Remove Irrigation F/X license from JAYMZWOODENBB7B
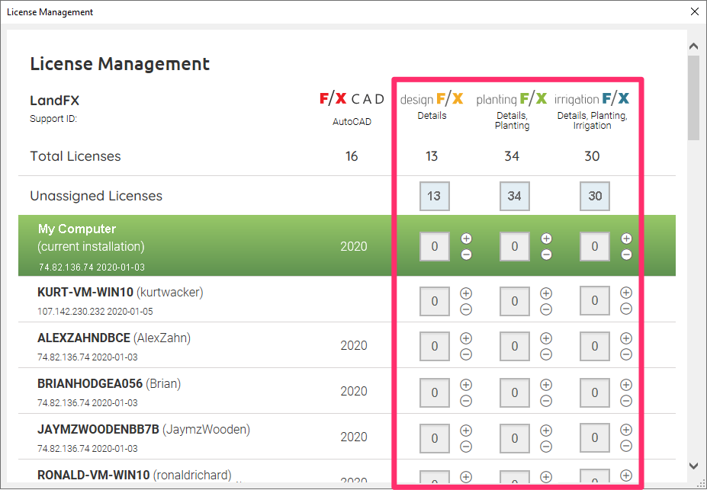 [626, 446]
